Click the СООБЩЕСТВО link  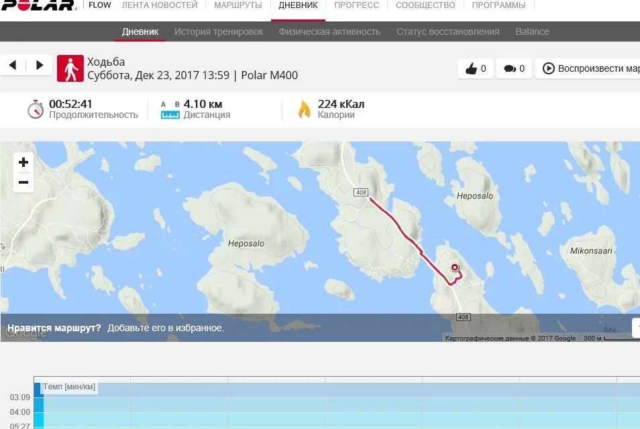425,5
